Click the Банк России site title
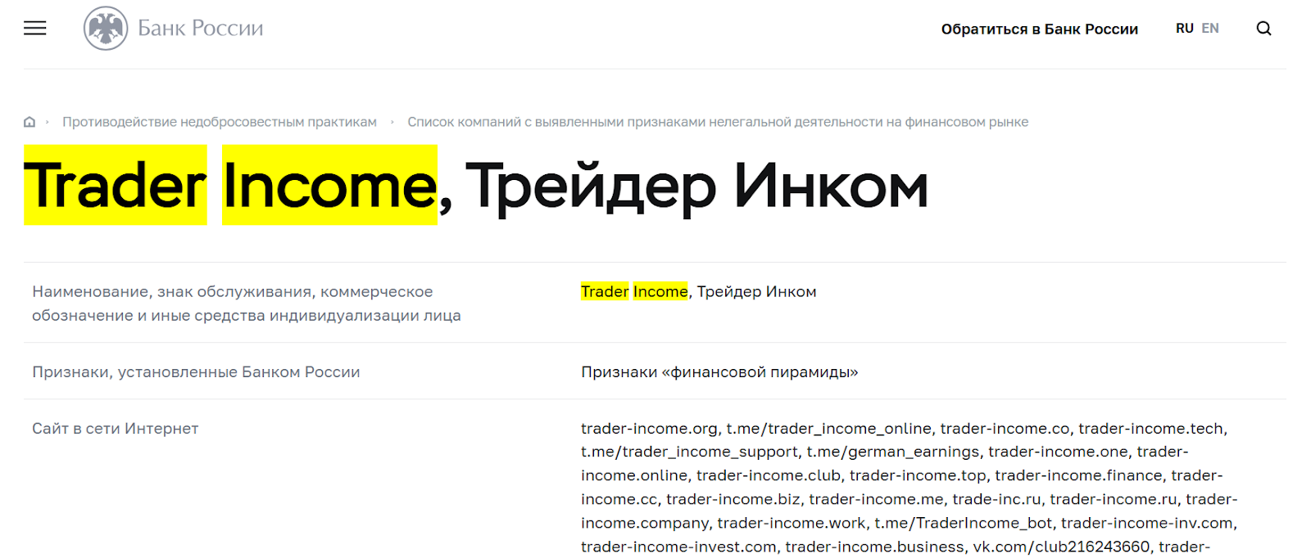The height and width of the screenshot is (558, 1311). pos(201,29)
